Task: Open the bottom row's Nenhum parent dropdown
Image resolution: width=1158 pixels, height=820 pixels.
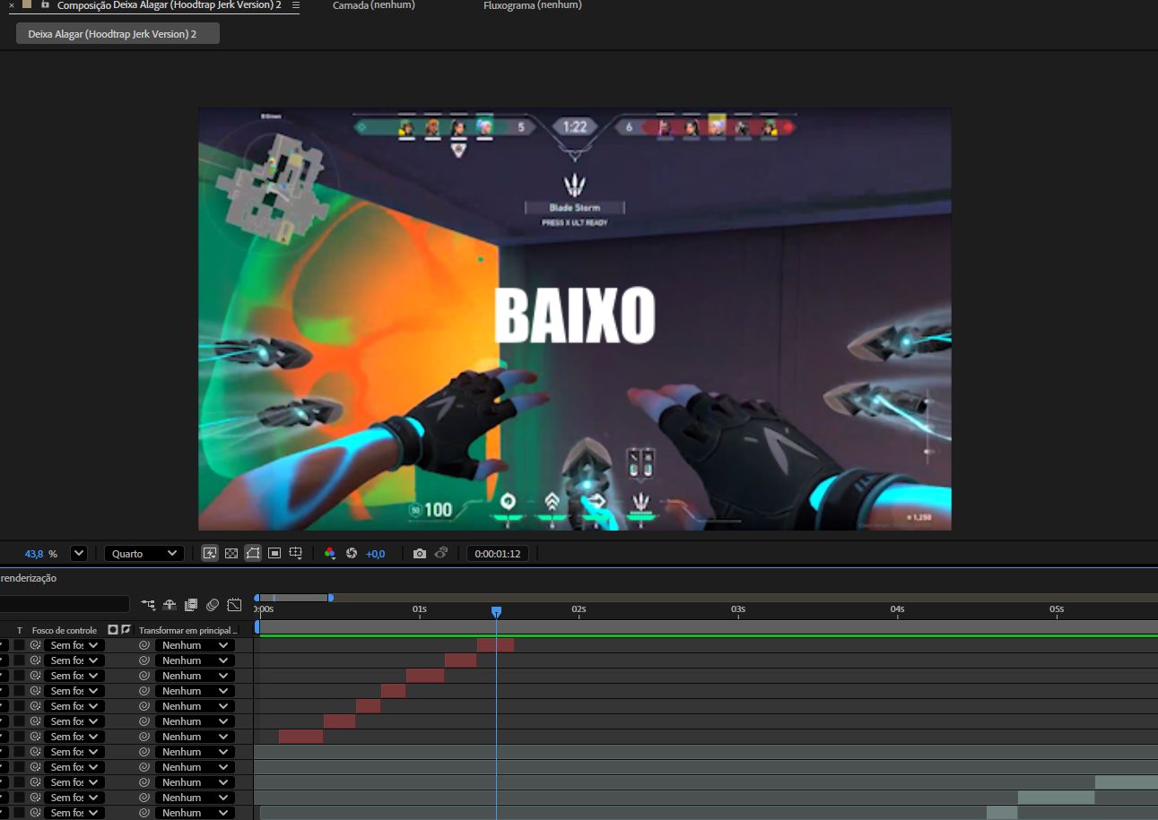Action: 195,813
